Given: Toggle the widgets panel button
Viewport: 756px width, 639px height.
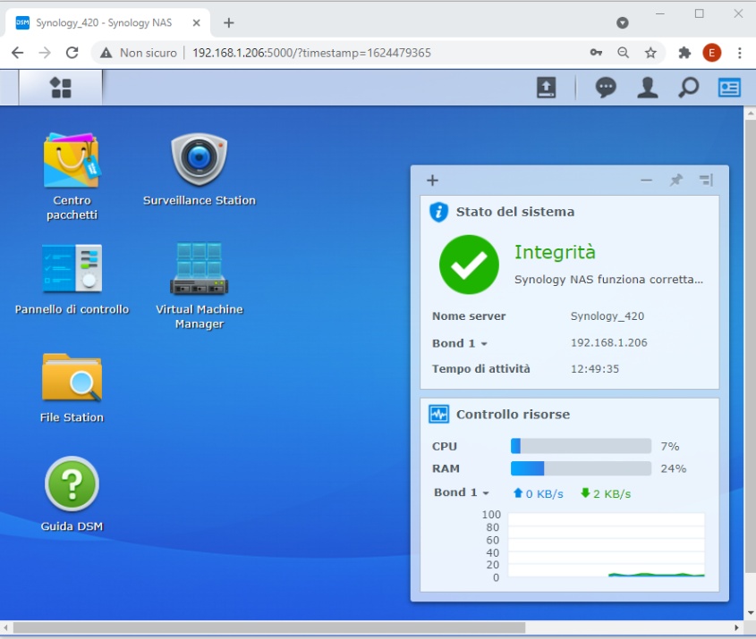Looking at the screenshot, I should click(729, 87).
